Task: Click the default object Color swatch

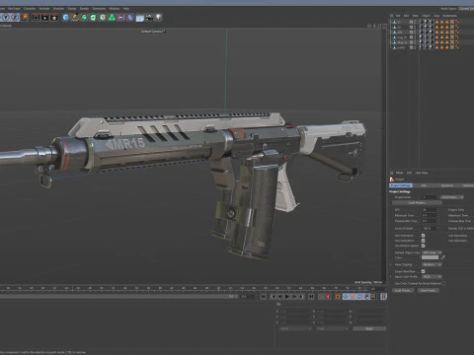Action: coord(431,257)
